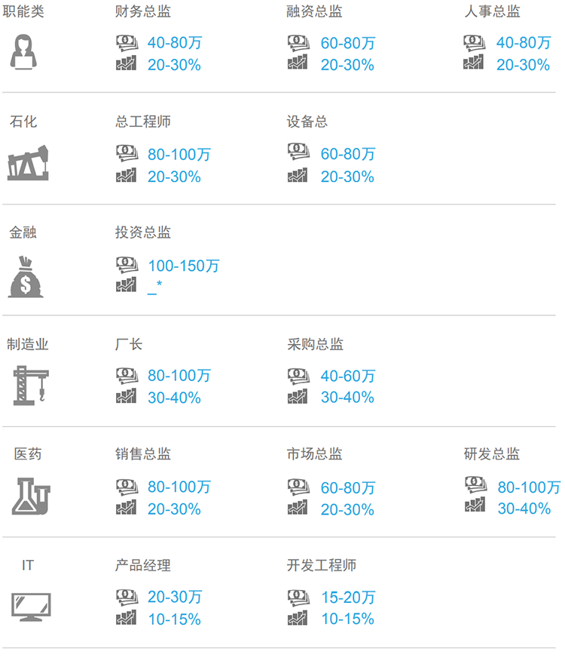
Task: Click the oil pump icon for 石化
Action: (29, 164)
